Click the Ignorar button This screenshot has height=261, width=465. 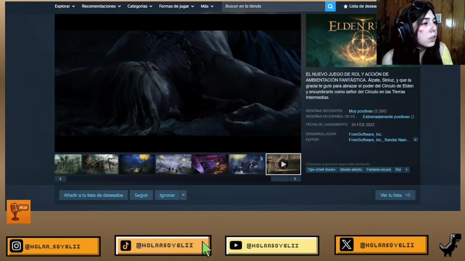tap(167, 195)
